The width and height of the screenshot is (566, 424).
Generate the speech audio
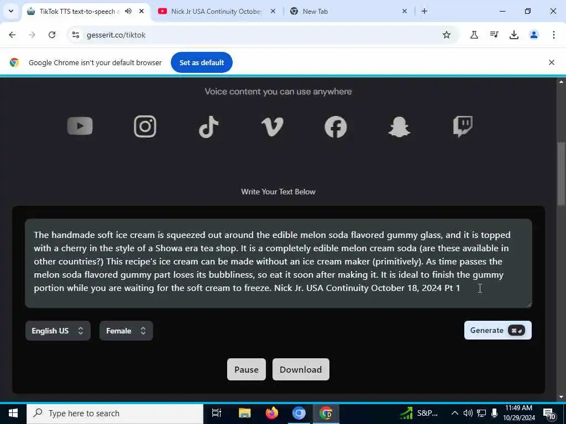[497, 330]
